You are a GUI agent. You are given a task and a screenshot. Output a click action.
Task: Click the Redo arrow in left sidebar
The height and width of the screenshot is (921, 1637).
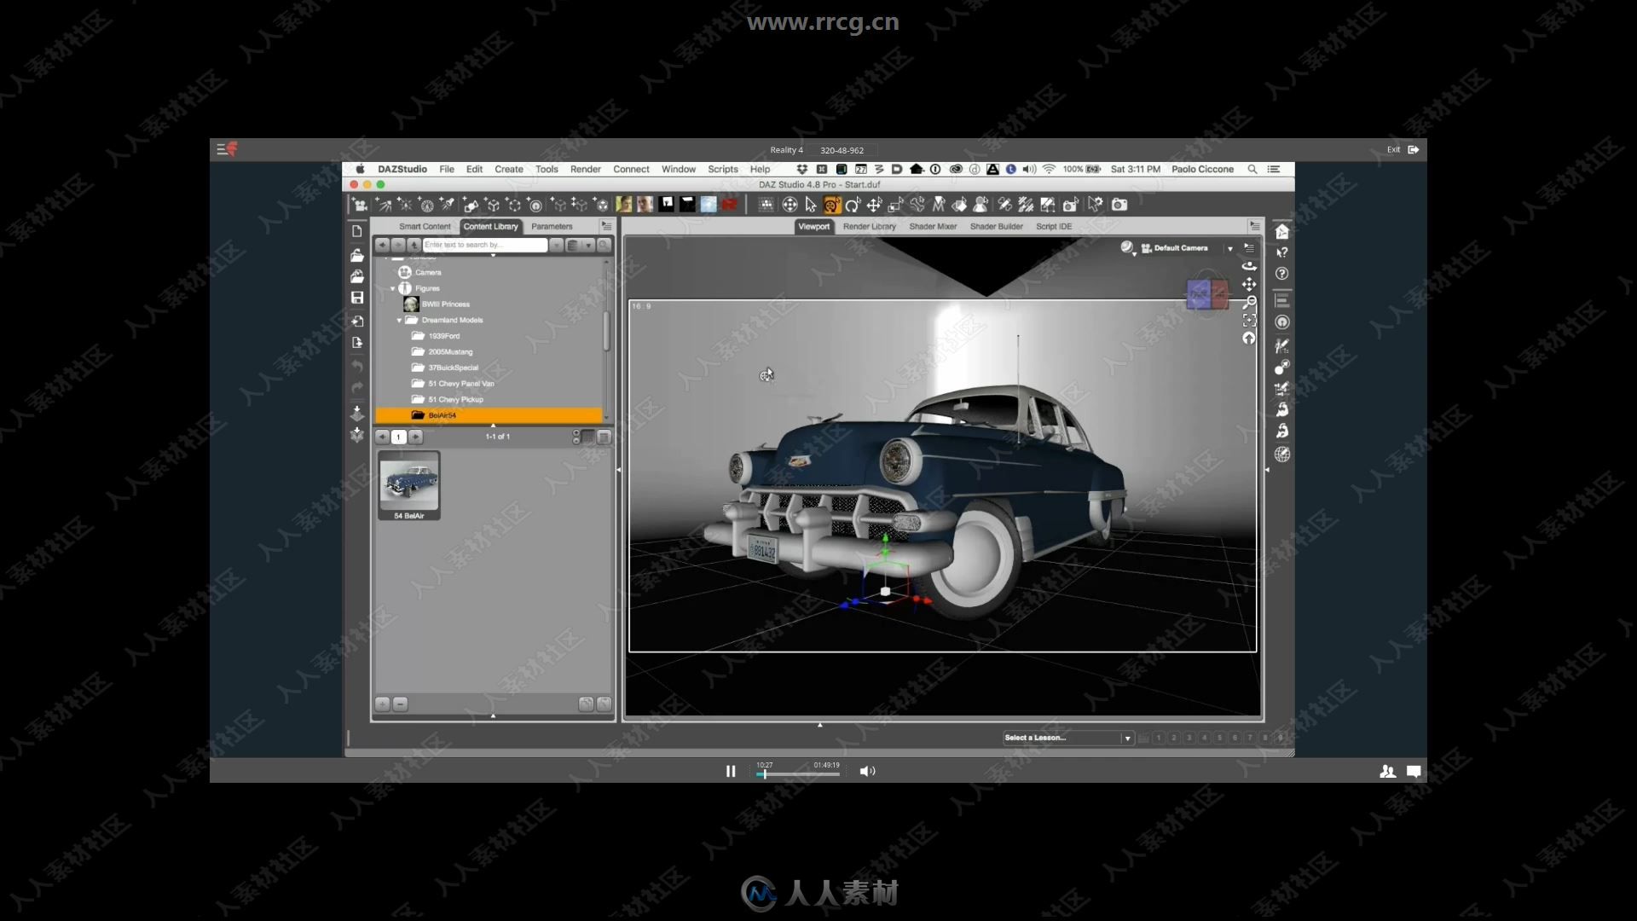coord(357,387)
